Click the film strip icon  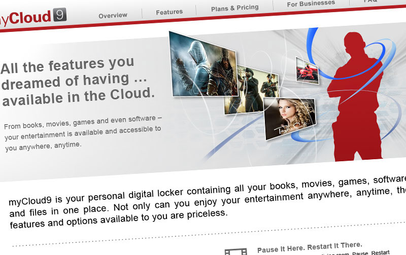tap(235, 251)
